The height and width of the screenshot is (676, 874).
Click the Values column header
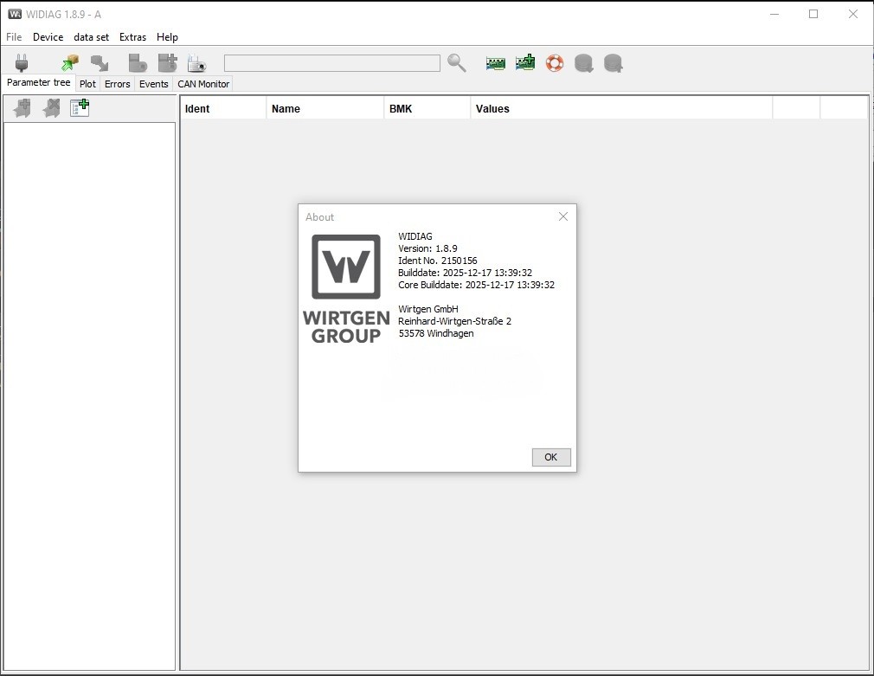pos(621,109)
